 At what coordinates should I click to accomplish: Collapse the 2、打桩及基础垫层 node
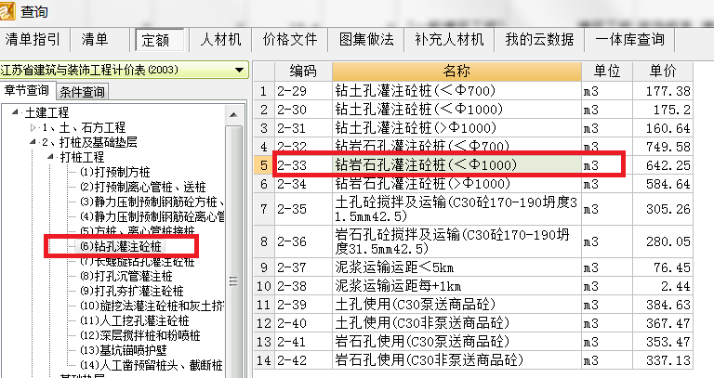click(x=33, y=142)
